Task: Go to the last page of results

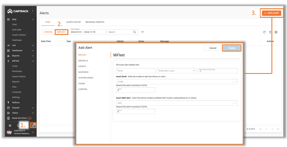Action: point(278,129)
